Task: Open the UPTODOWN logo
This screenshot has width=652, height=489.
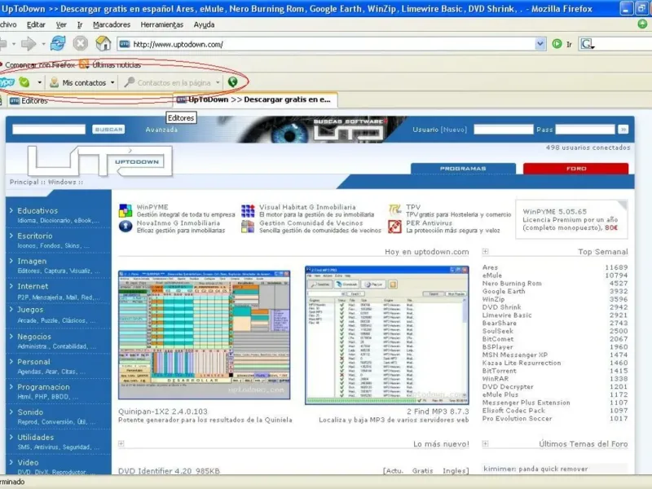Action: (x=99, y=161)
